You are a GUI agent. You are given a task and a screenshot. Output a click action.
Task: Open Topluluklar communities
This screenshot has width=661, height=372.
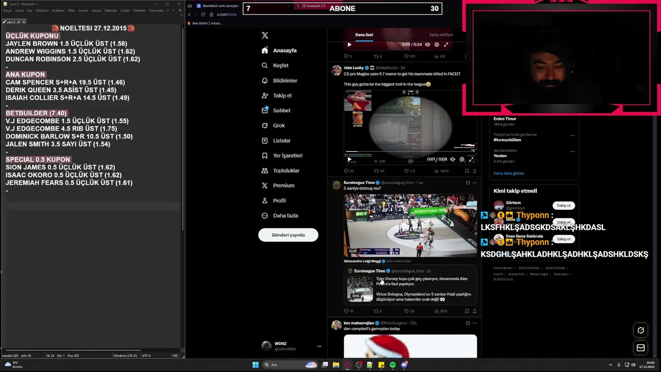(280, 171)
